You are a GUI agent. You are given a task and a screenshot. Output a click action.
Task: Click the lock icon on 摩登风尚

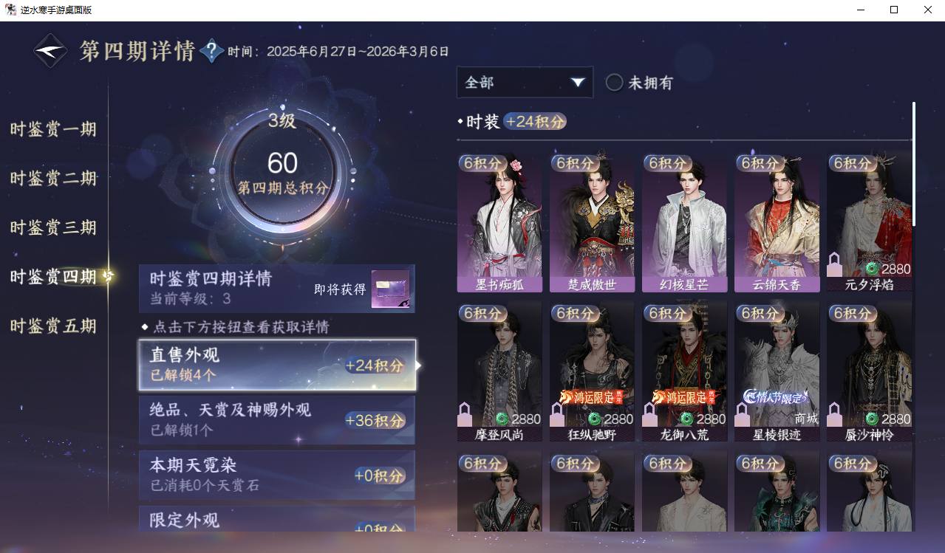click(x=465, y=414)
